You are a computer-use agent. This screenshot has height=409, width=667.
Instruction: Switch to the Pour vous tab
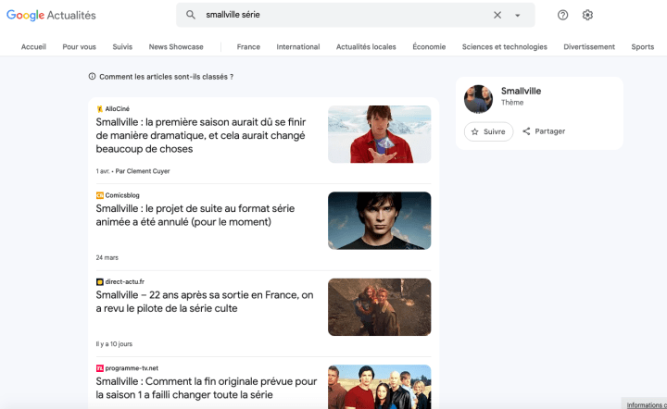pyautogui.click(x=79, y=47)
